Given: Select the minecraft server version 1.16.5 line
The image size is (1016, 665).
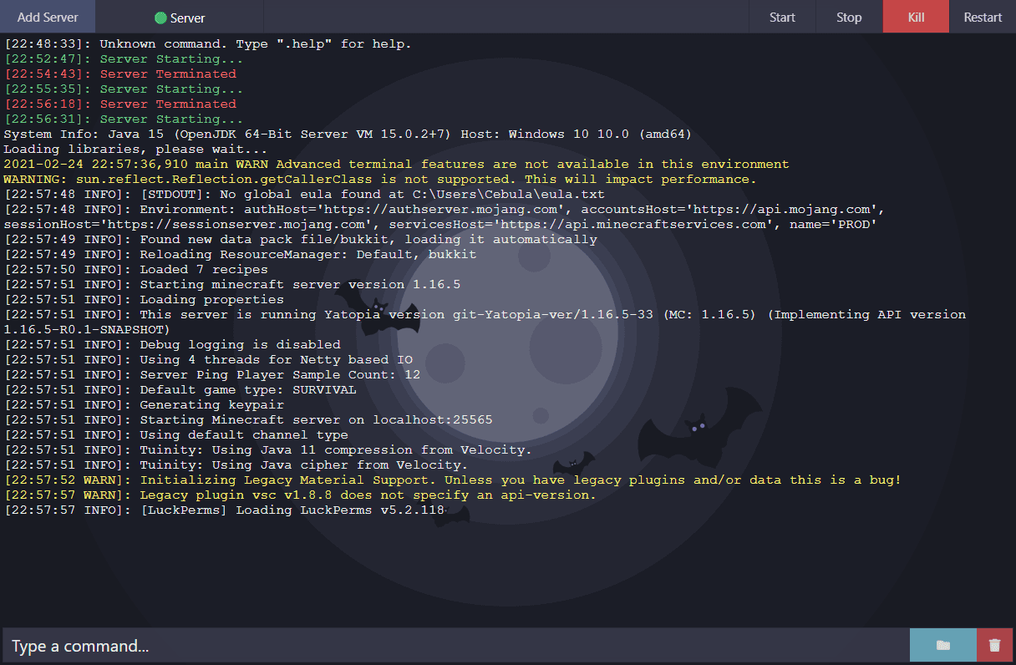Looking at the screenshot, I should coord(276,284).
